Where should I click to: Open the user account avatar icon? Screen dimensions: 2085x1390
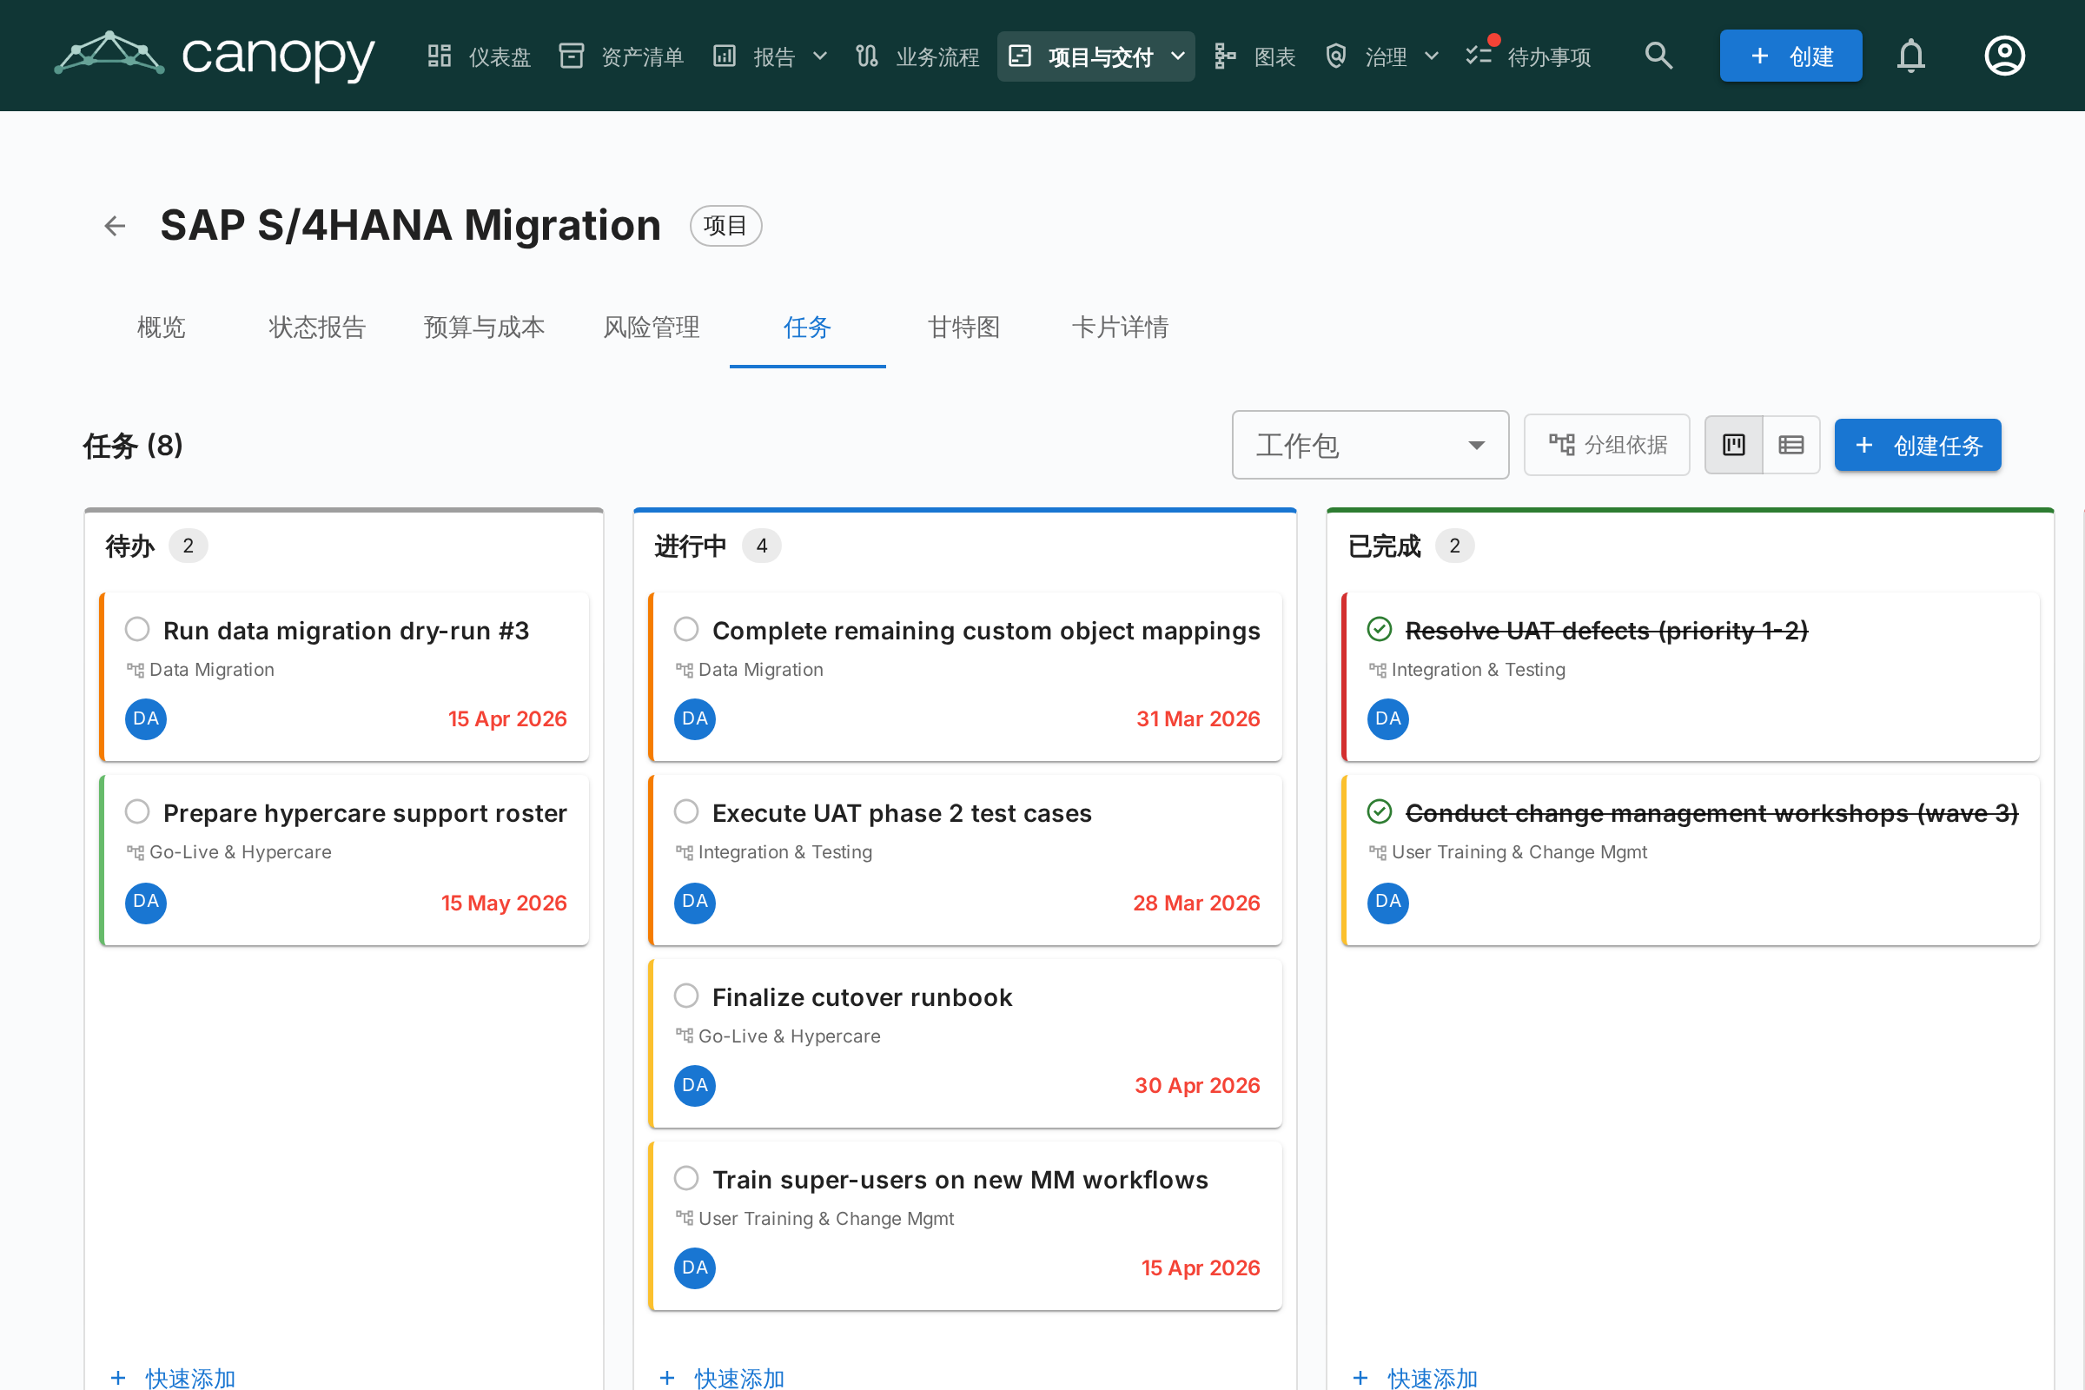(x=2003, y=56)
